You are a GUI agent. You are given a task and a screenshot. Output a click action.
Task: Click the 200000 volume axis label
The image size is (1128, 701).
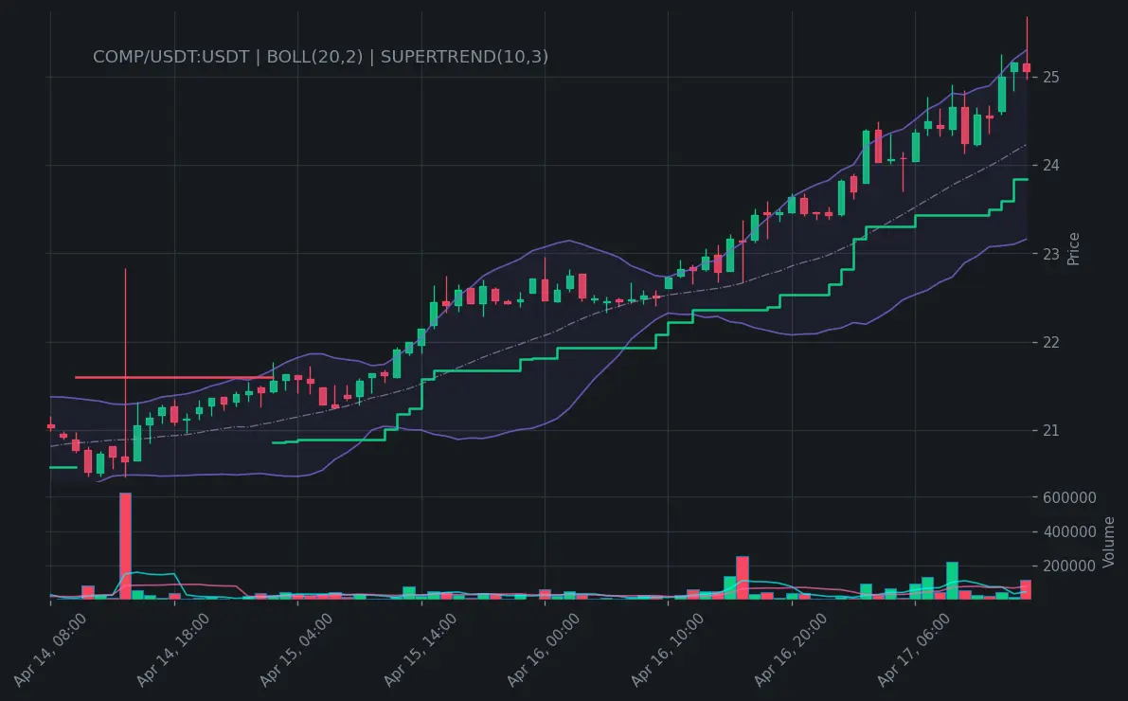click(x=1069, y=566)
